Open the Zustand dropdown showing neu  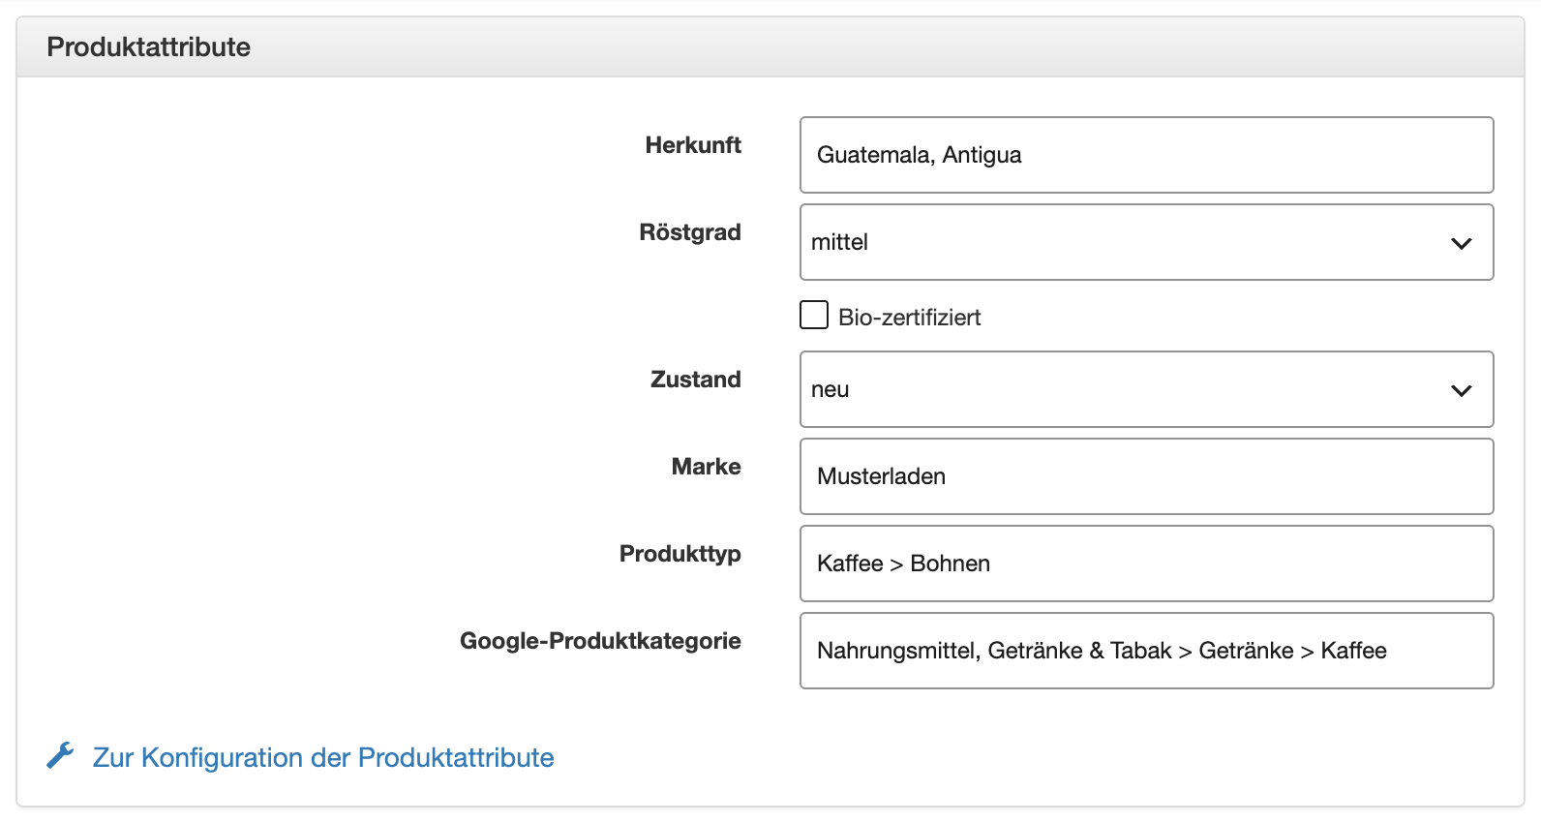(x=1146, y=389)
